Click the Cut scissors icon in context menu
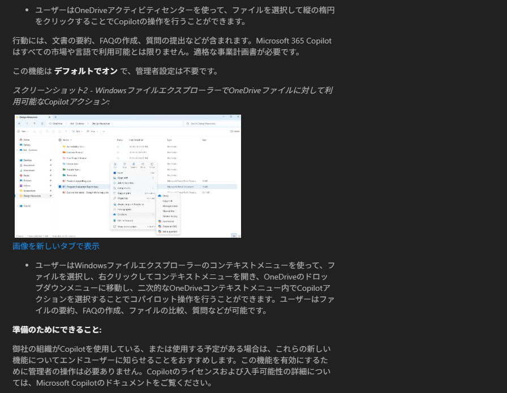Image resolution: width=507 pixels, height=393 pixels. (115, 164)
